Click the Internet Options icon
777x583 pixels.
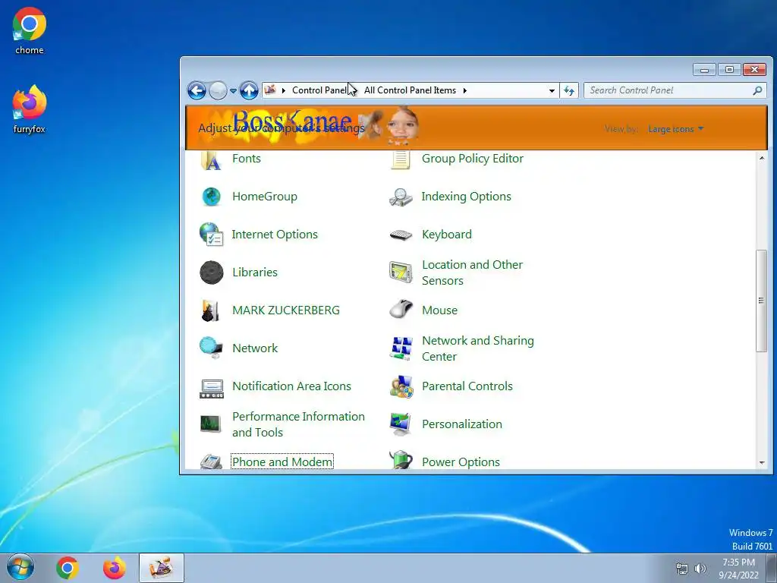coord(211,235)
